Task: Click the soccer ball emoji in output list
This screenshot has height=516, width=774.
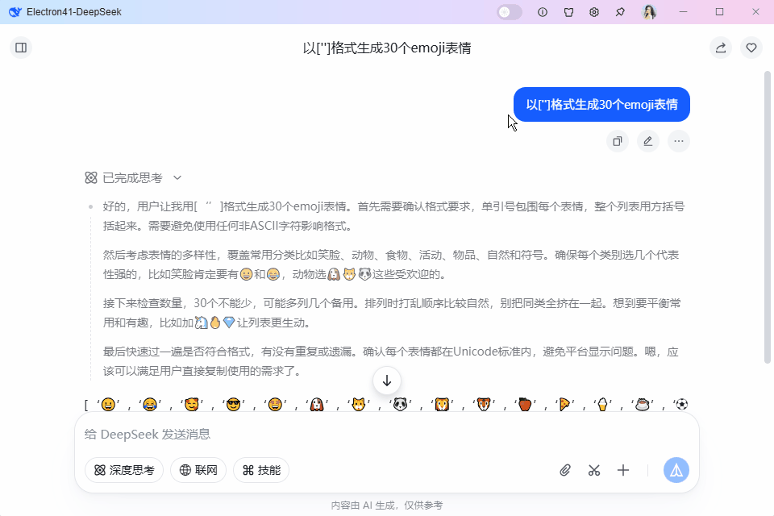Action: coord(682,405)
